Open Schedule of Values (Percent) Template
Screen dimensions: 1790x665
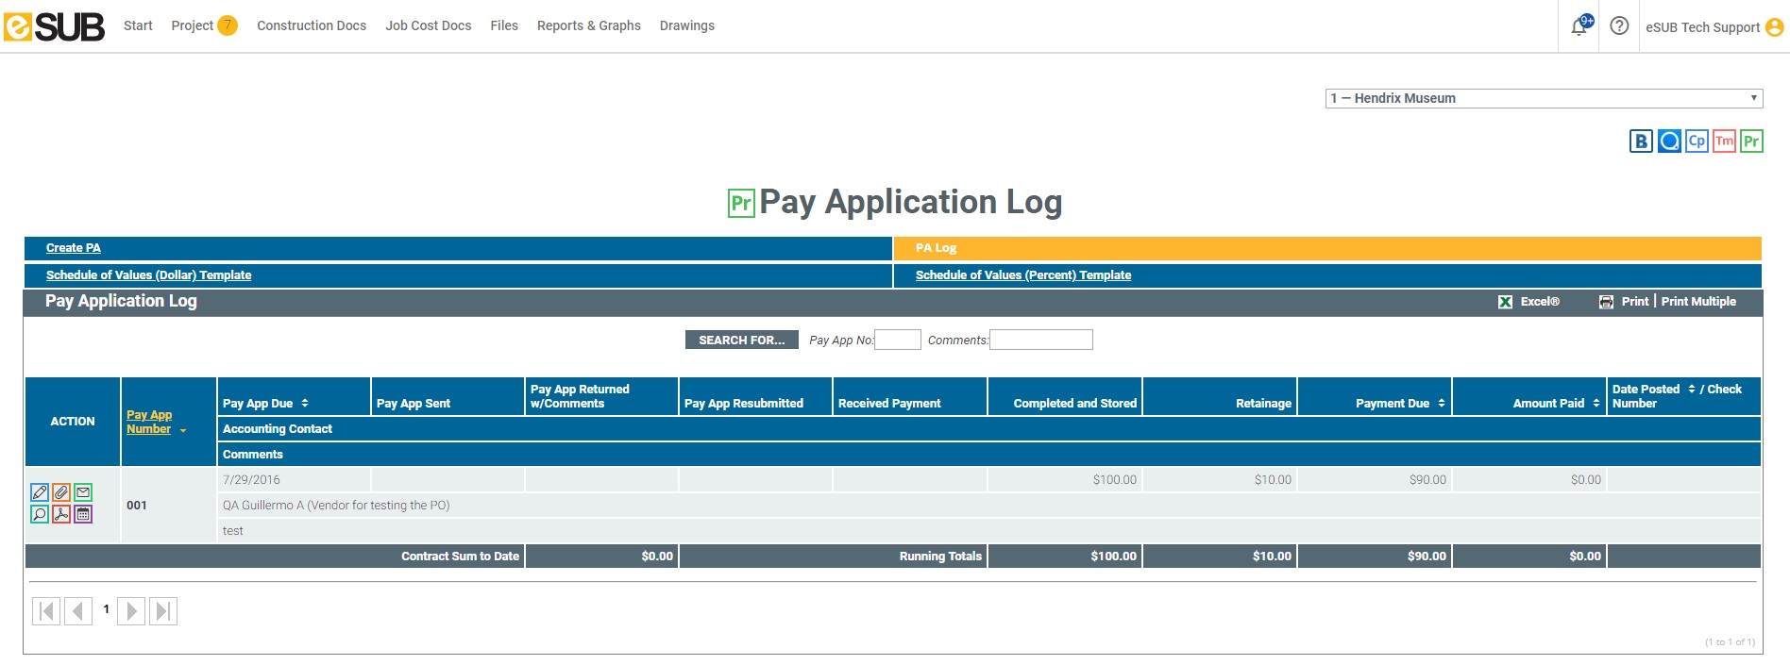point(1023,275)
